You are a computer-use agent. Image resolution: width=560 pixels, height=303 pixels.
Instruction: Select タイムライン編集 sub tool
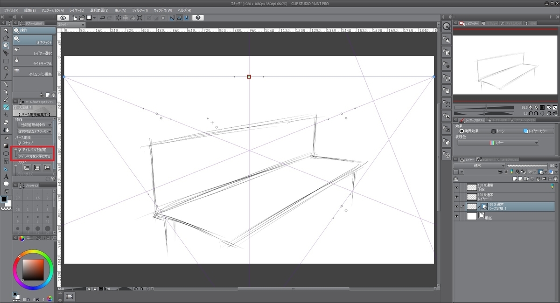[33, 71]
